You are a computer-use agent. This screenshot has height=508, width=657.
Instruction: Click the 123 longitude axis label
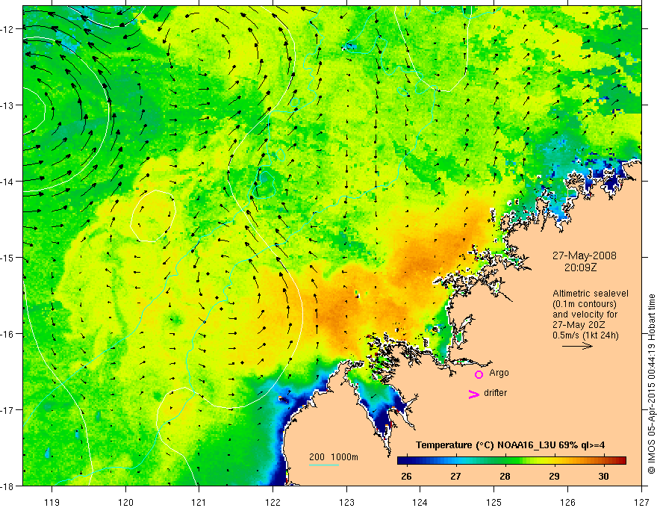point(346,502)
